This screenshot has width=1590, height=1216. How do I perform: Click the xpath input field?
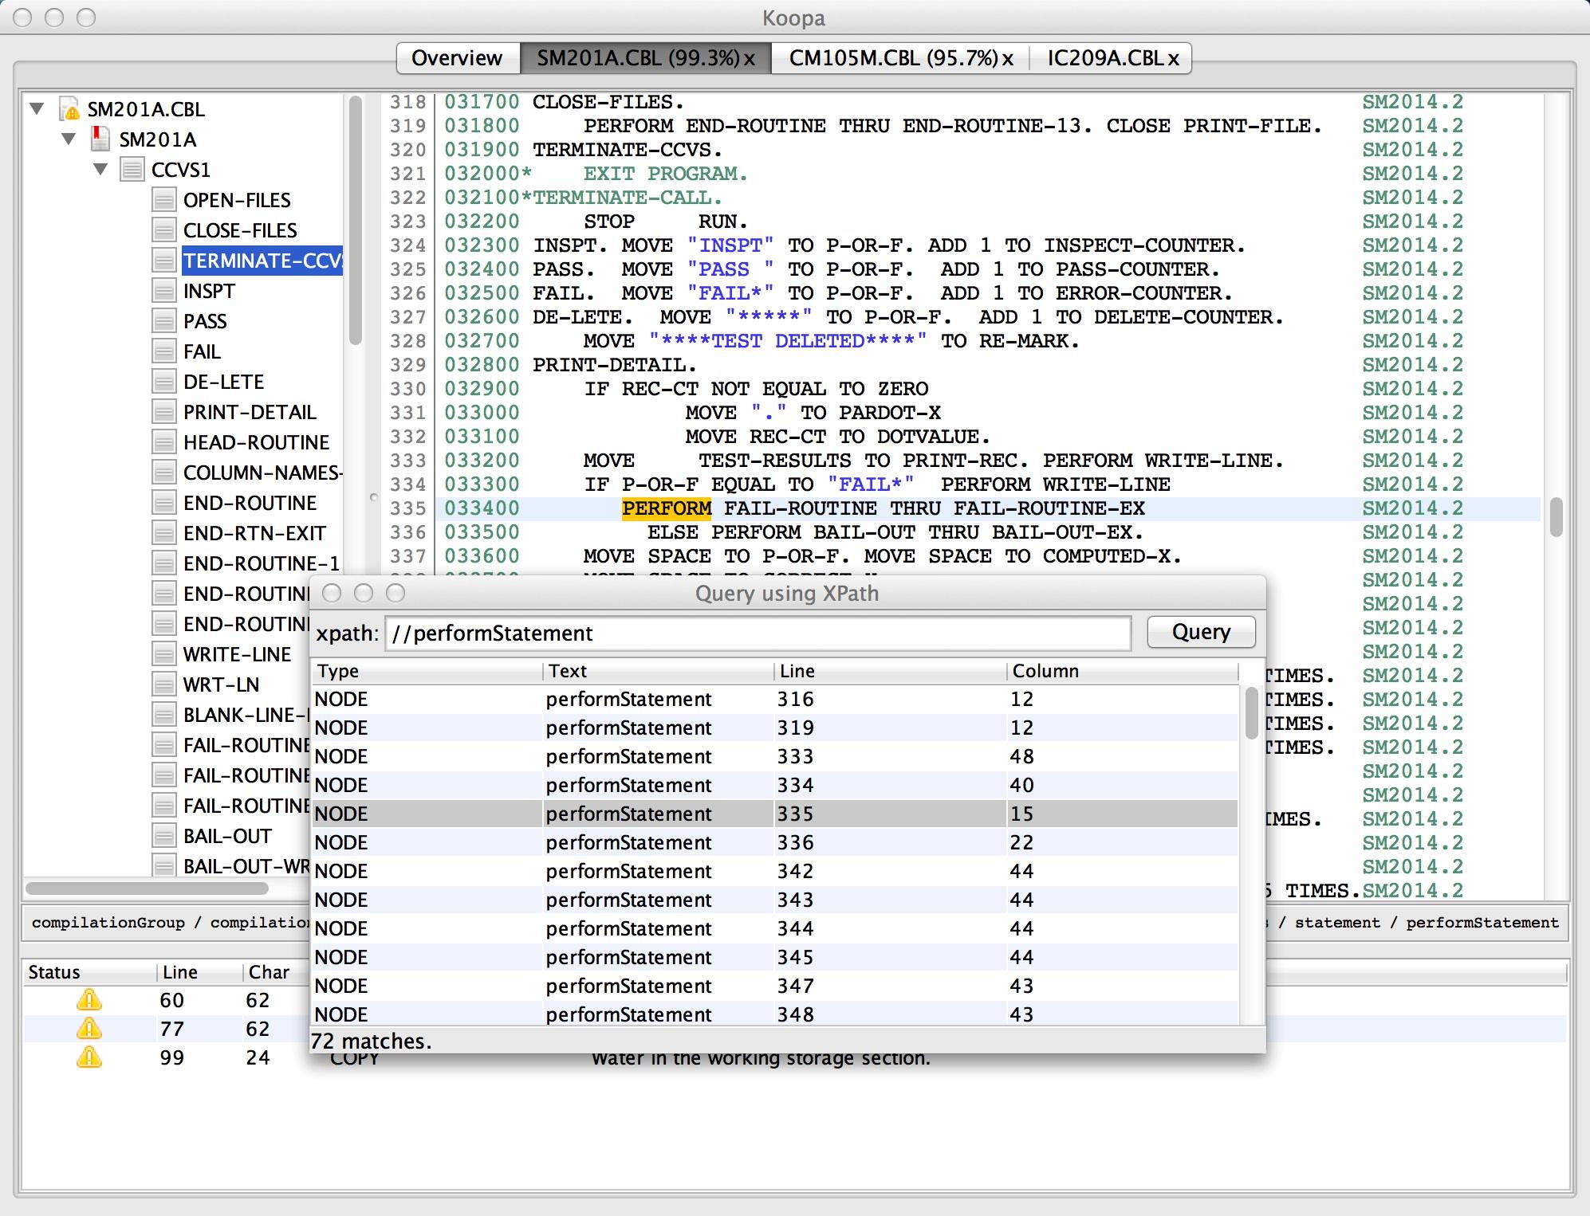[758, 633]
